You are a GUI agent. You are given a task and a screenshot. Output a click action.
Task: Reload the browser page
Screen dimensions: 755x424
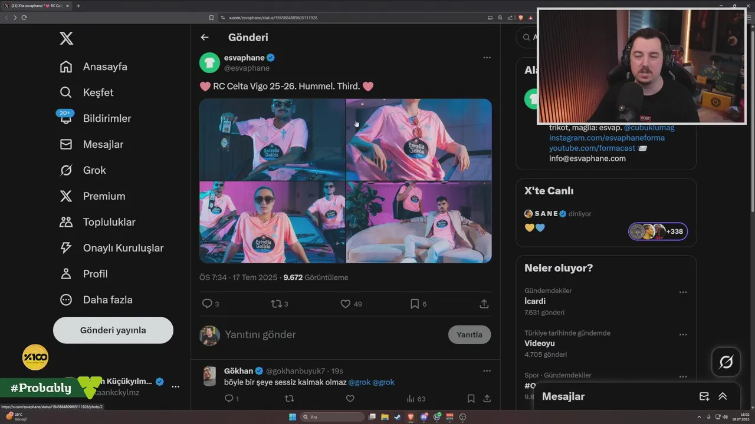click(x=24, y=18)
